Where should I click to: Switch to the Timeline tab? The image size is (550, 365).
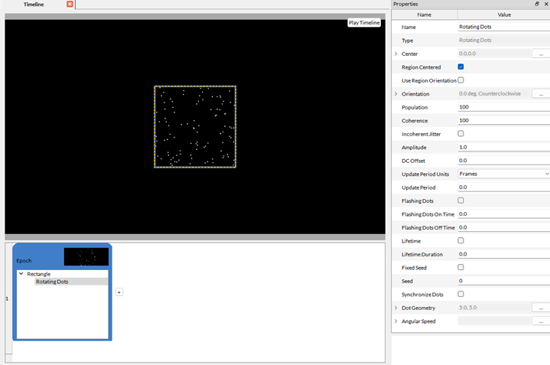(x=34, y=5)
